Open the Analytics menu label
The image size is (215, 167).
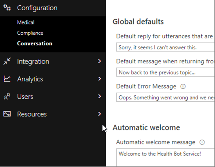pyautogui.click(x=30, y=79)
